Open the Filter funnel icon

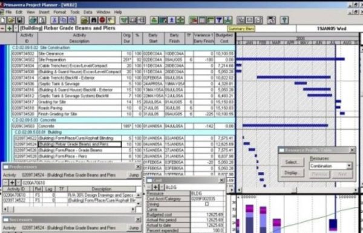click(x=219, y=20)
